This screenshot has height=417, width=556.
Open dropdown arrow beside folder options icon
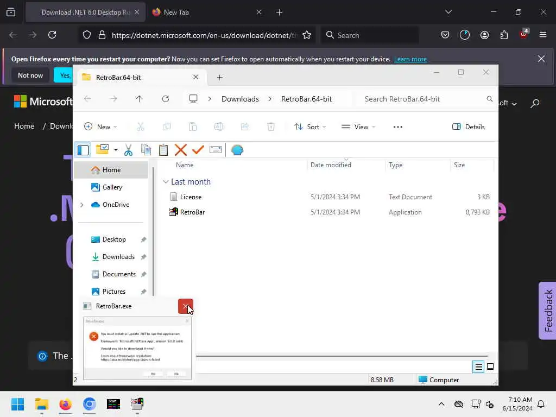[116, 150]
